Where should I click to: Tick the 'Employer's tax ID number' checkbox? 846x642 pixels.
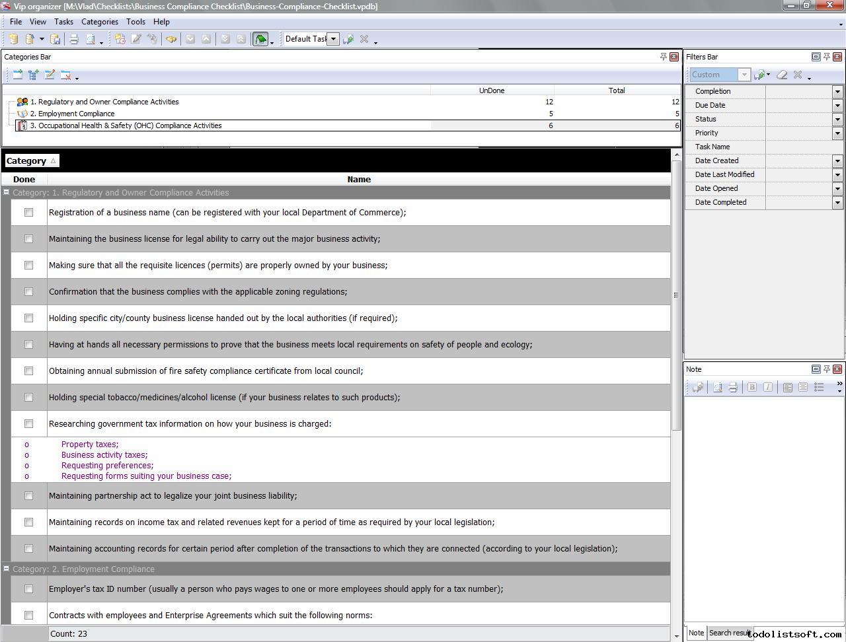[28, 589]
